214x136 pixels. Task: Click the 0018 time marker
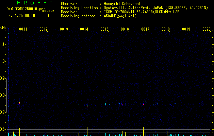[166, 29]
